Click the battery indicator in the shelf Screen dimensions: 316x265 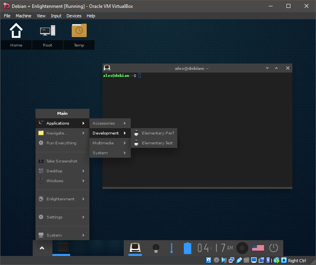coord(188,248)
